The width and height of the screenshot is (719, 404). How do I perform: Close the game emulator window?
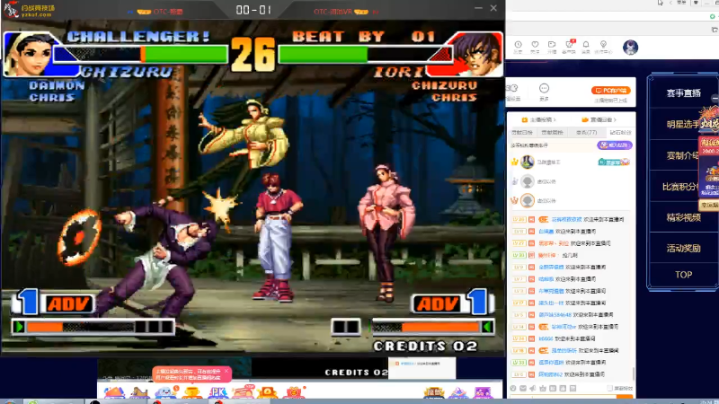(493, 8)
